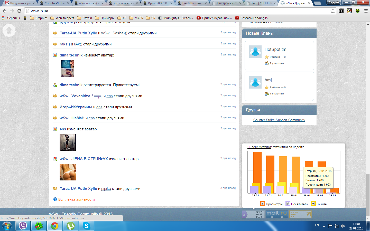
Task: Launch Viber from the taskbar
Action: tap(23, 226)
